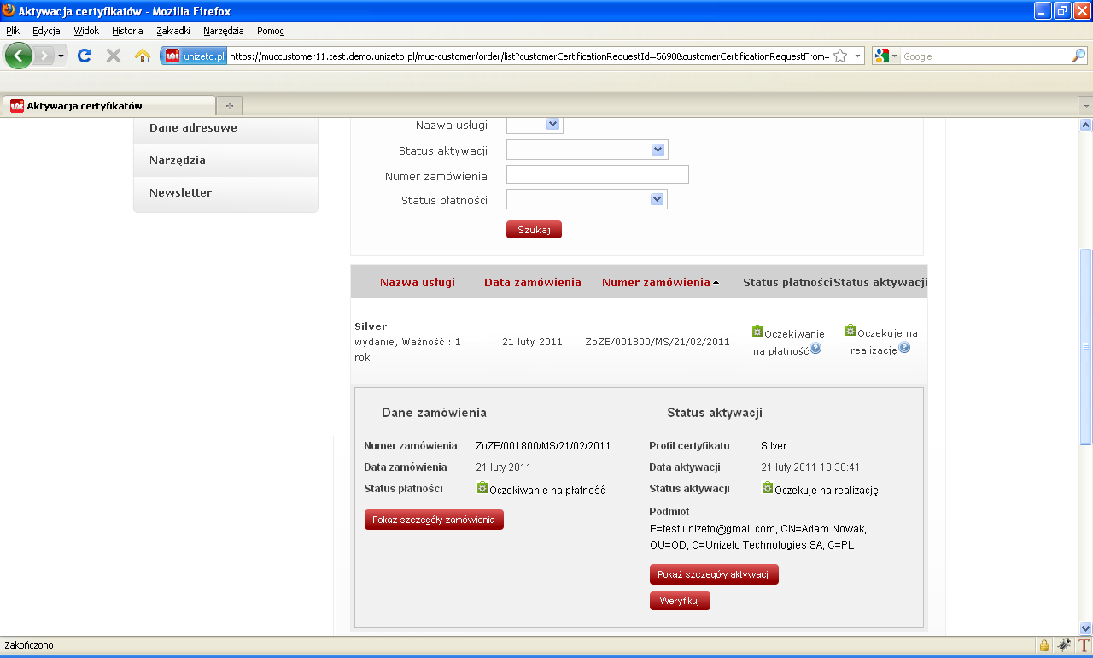
Task: Click the padlock icon in status bar
Action: [1043, 645]
